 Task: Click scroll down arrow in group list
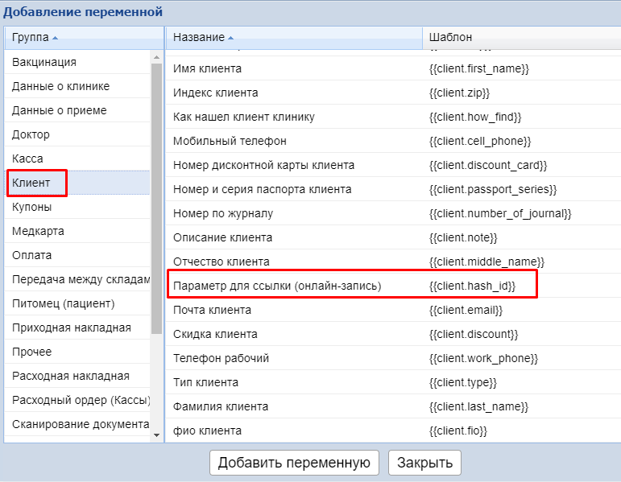pos(156,435)
